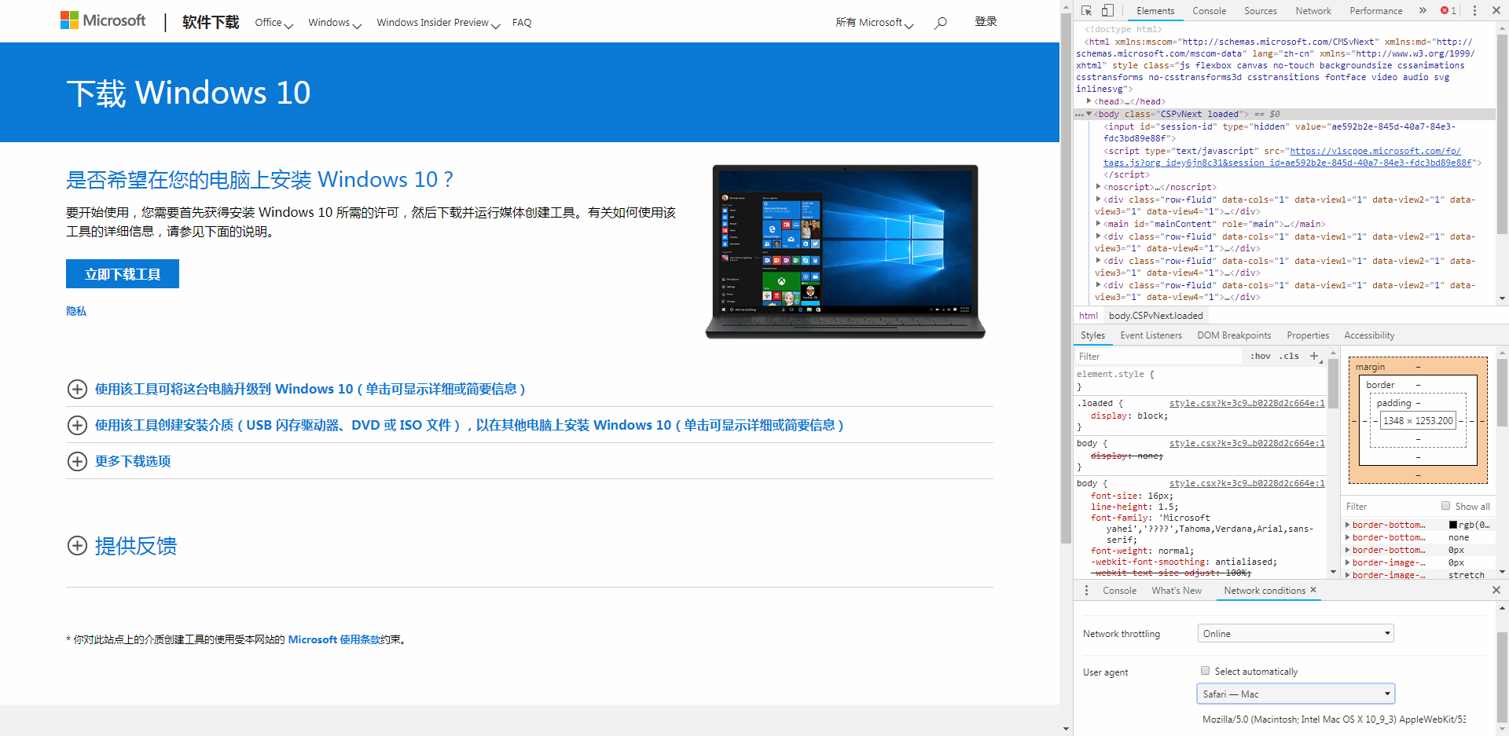
Task: Open the Safari — Mac user agent dropdown
Action: coord(1295,694)
